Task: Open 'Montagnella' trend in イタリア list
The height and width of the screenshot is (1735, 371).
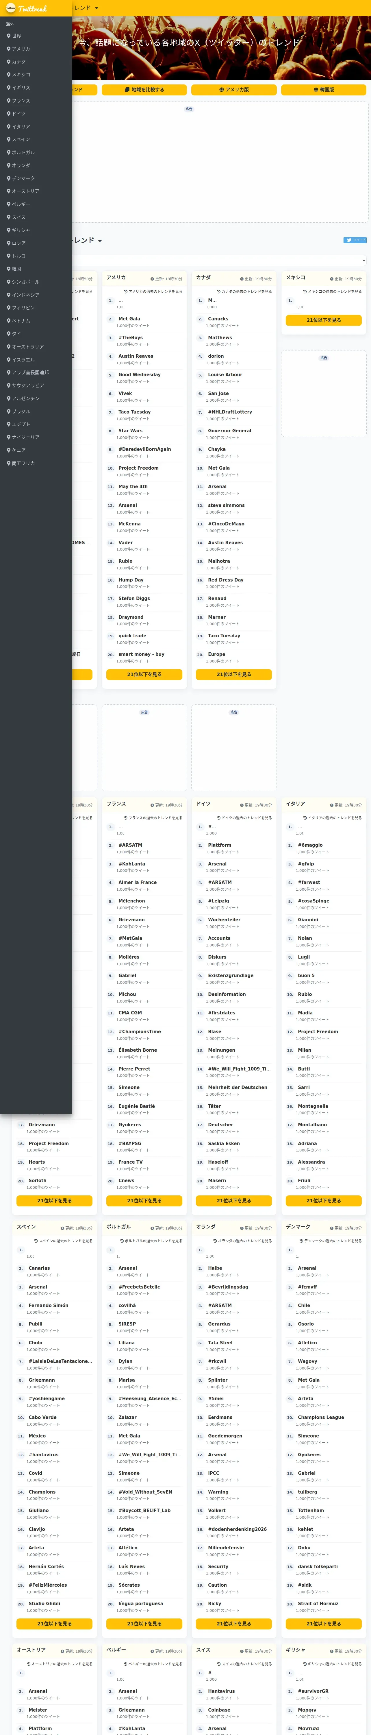Action: click(x=313, y=1106)
